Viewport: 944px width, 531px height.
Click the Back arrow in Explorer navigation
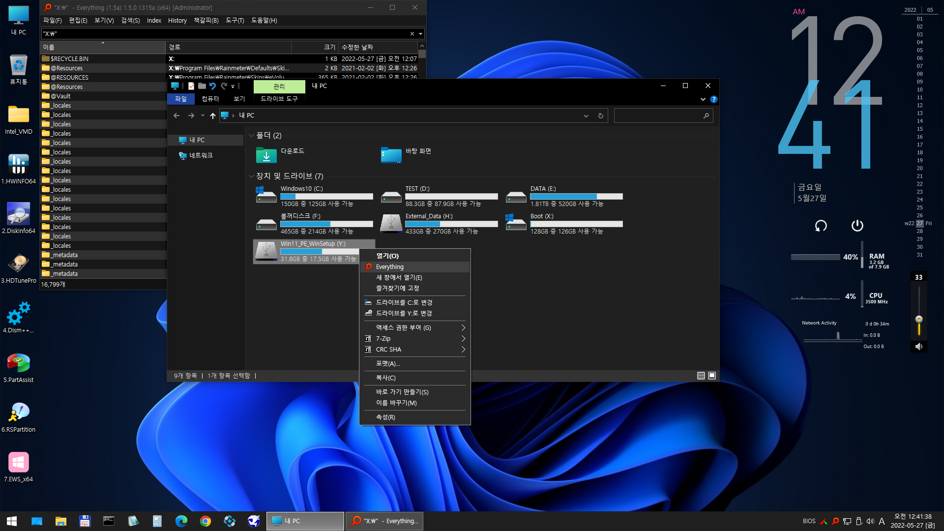pos(177,116)
